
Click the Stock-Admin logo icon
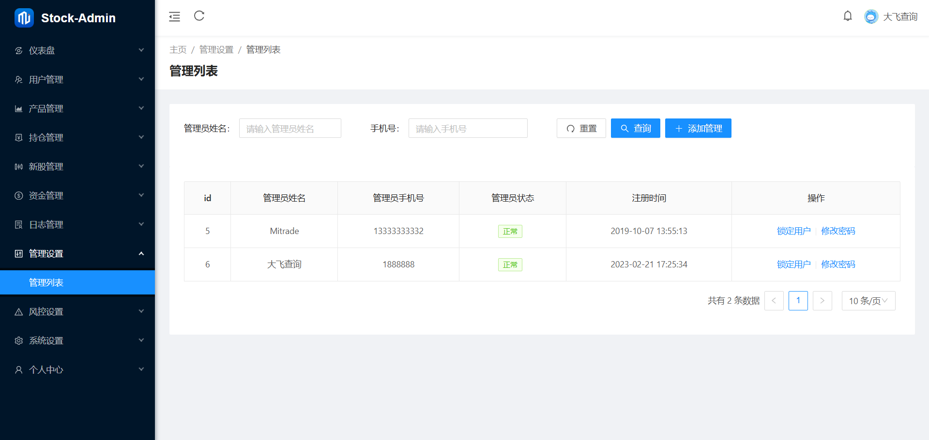click(24, 18)
